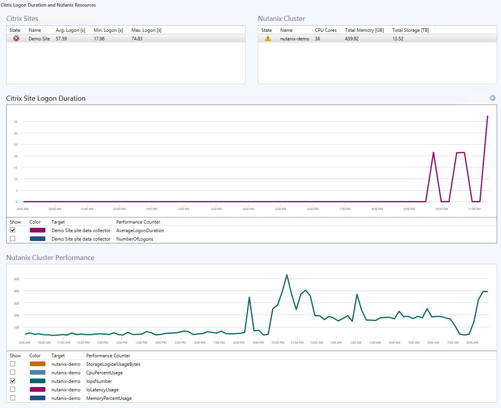This screenshot has height=408, width=501.
Task: Click the IoLatencyUsage counter name
Action: [102, 390]
